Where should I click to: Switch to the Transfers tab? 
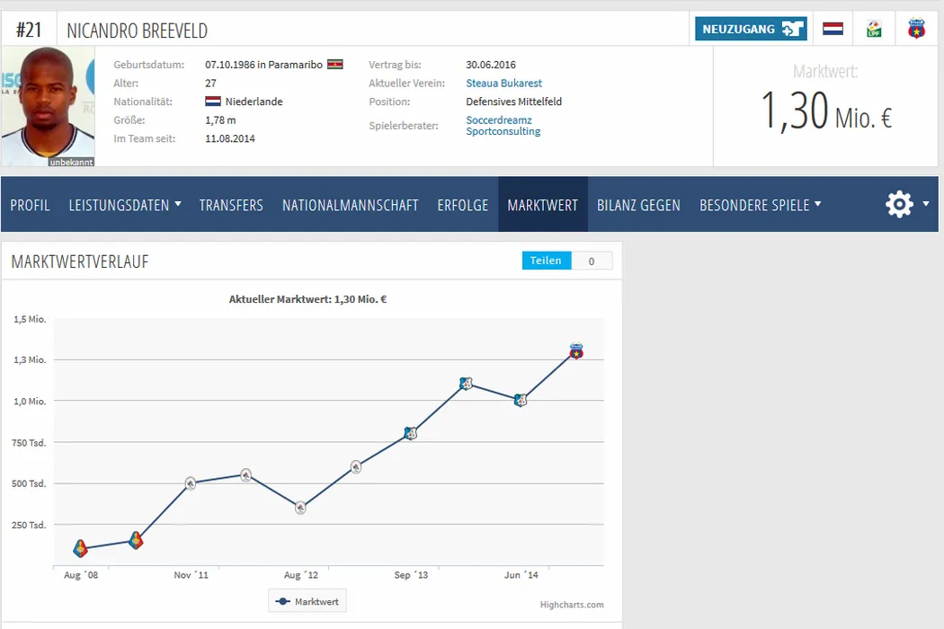click(x=231, y=205)
